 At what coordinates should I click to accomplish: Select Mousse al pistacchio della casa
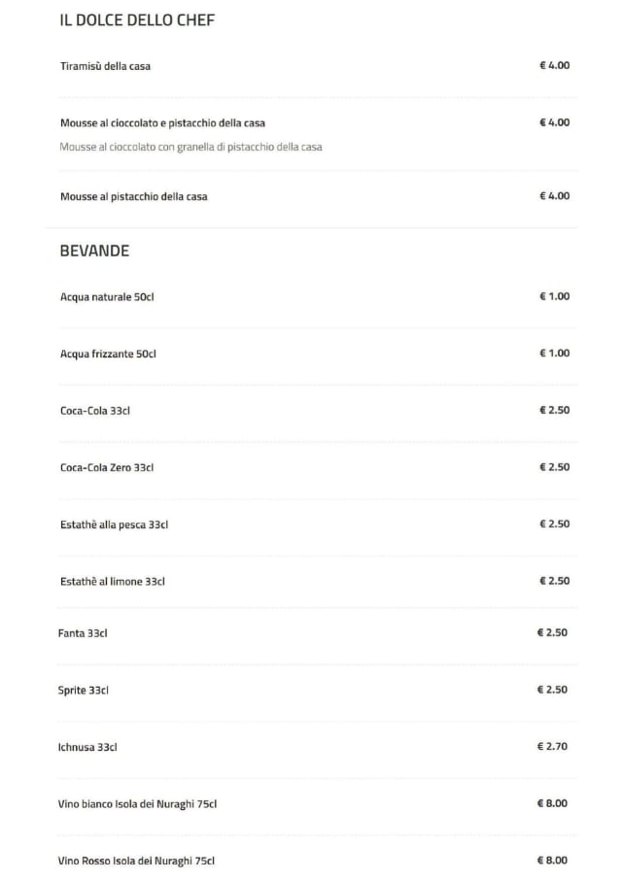click(x=133, y=197)
